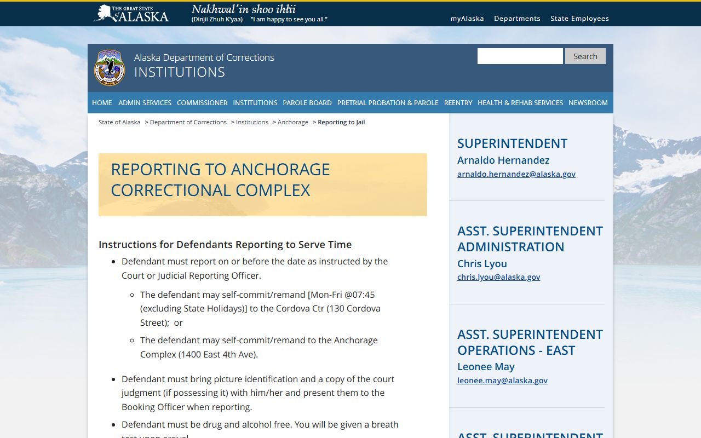Viewport: 701px width, 438px height.
Task: Click the Cordova Ctr self-commit bullet text
Action: click(260, 309)
